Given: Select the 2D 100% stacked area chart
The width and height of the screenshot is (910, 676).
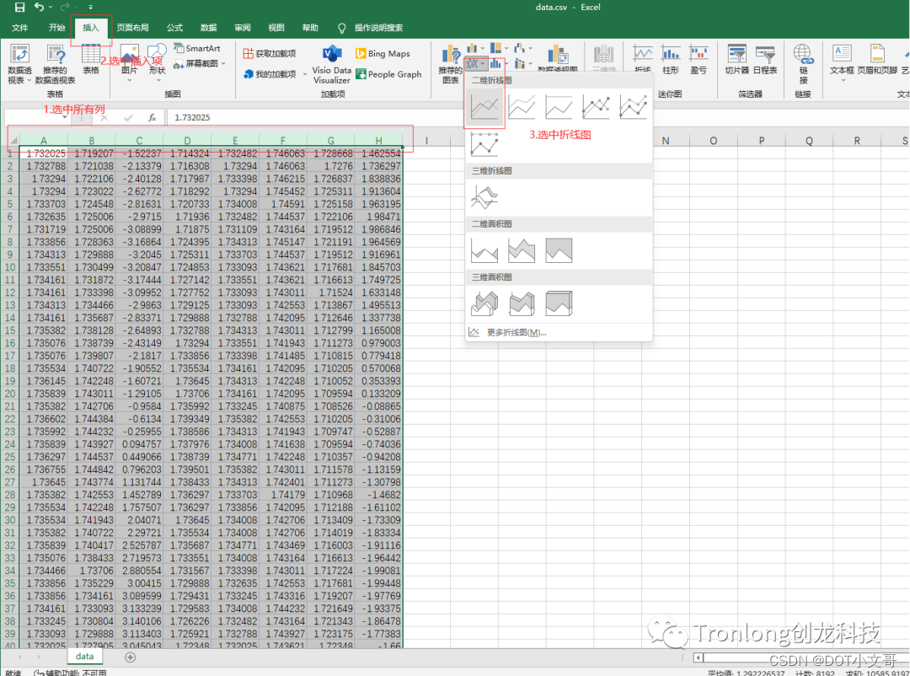Looking at the screenshot, I should coord(559,250).
